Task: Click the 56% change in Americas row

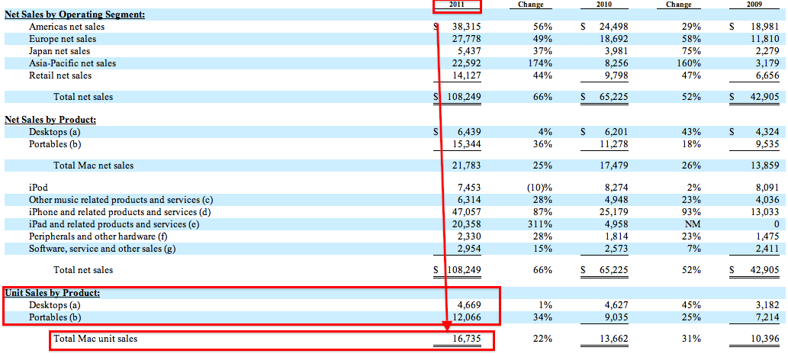Action: [544, 27]
